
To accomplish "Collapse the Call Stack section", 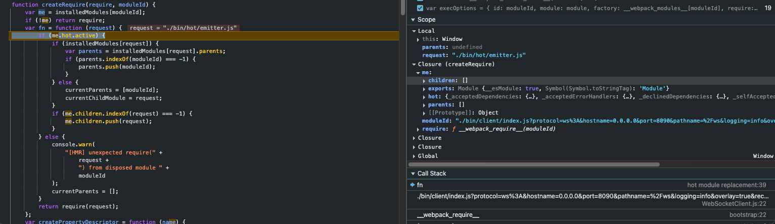I will [x=413, y=174].
